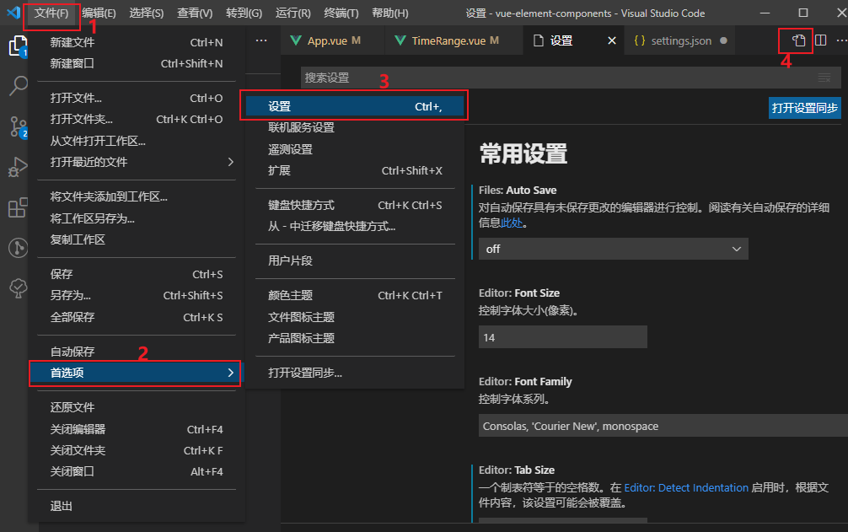Image resolution: width=848 pixels, height=532 pixels.
Task: Switch to the TimeRange.vue tab
Action: (x=447, y=40)
